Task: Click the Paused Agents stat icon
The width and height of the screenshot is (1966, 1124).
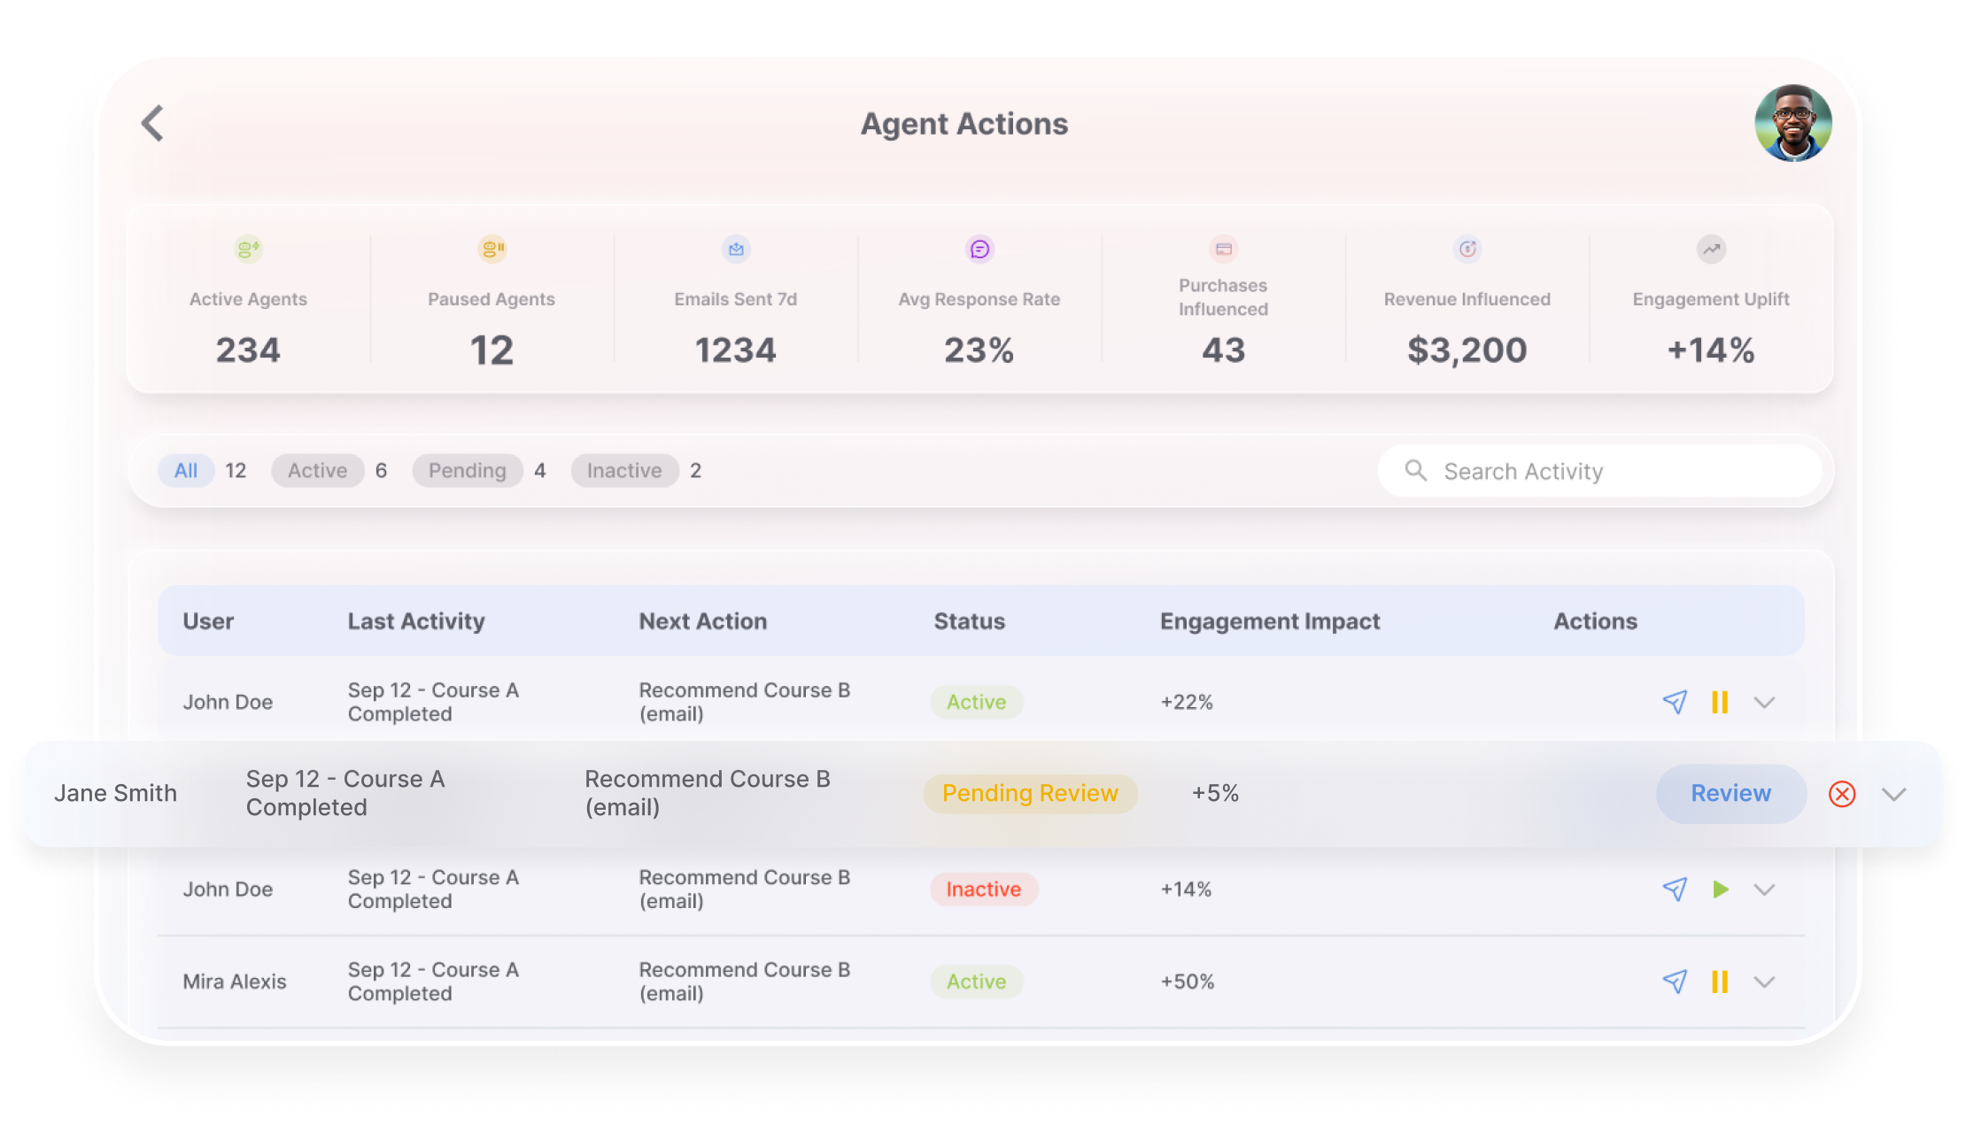Action: (491, 250)
